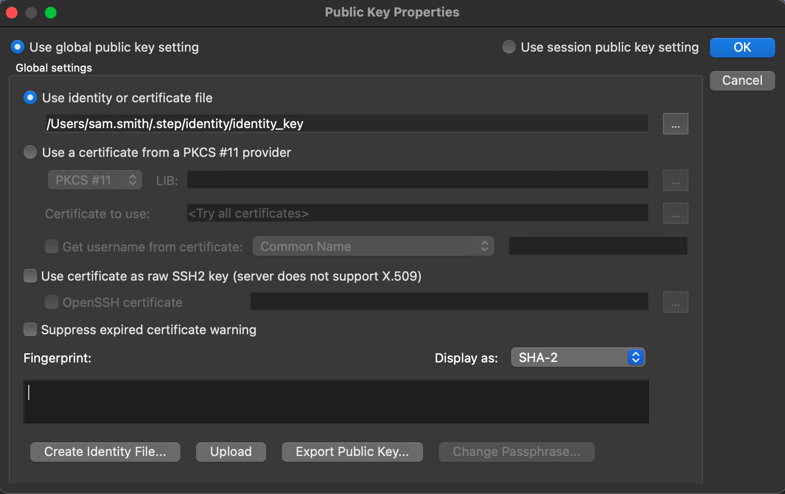
Task: Open the Display as SHA-2 dropdown
Action: [578, 358]
